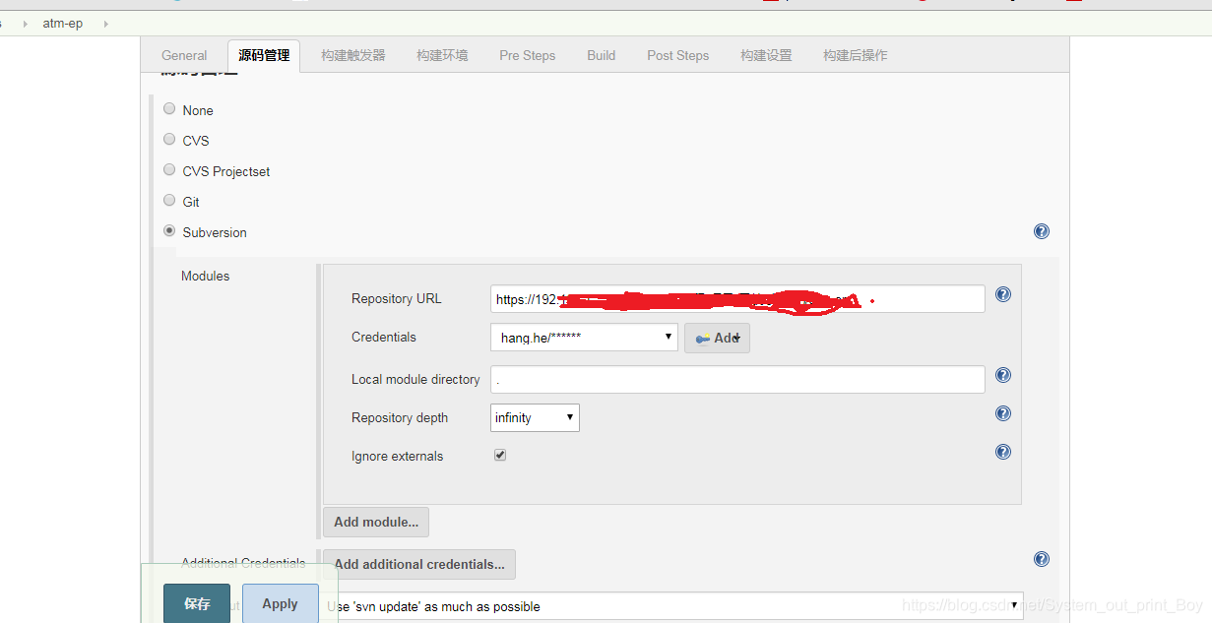Select the None source control option
This screenshot has height=623, width=1212.
point(169,109)
